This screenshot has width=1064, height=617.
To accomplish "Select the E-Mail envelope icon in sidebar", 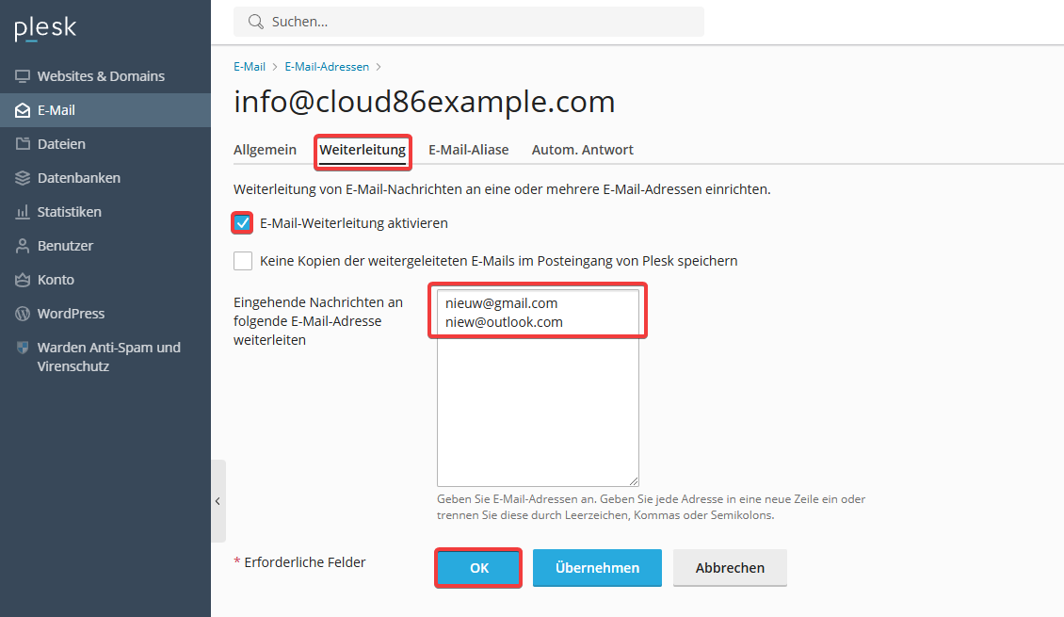I will (23, 110).
